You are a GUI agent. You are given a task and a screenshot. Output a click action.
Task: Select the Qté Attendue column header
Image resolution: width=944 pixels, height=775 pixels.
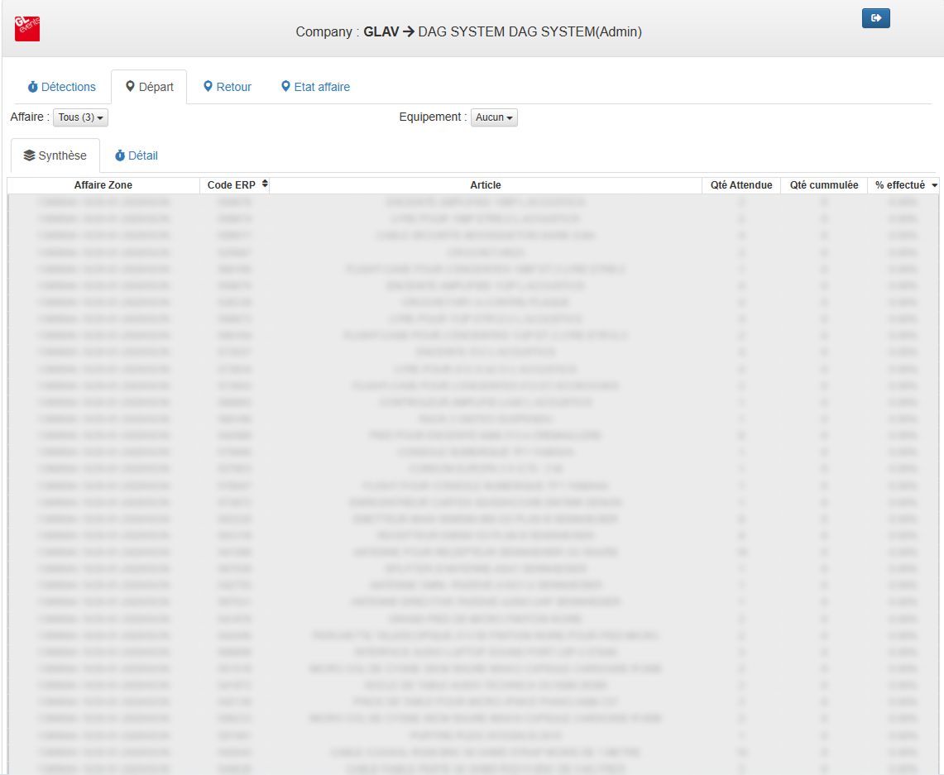741,185
